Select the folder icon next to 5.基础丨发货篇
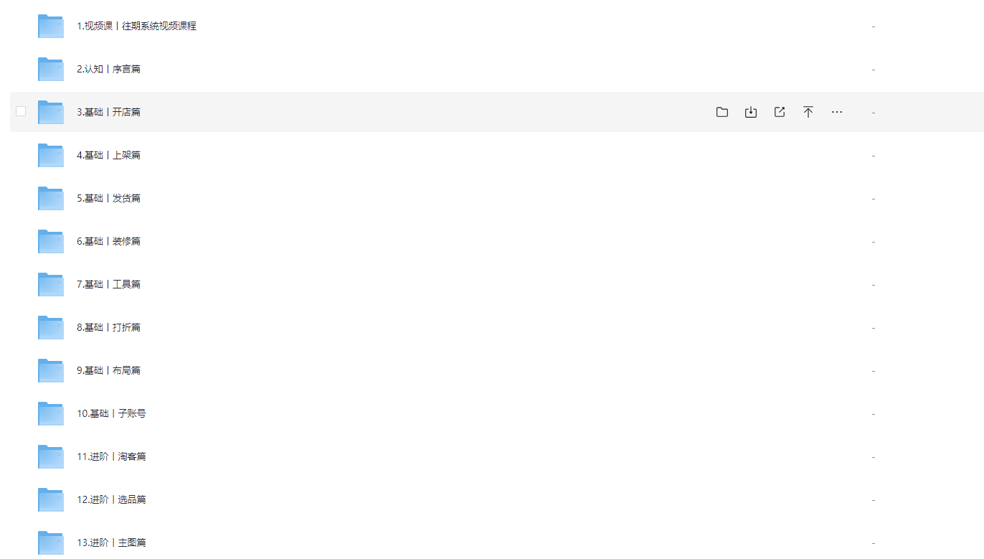 click(51, 198)
